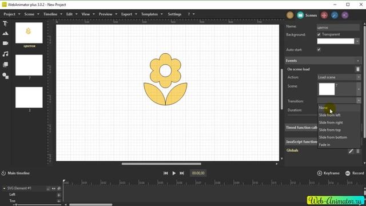This screenshot has height=206, width=366.
Task: Select the Video camera tool
Action: (5, 43)
